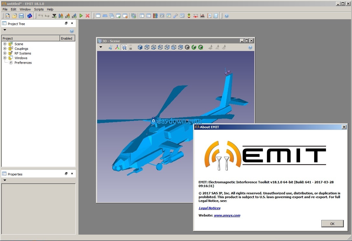This screenshot has width=352, height=241.
Task: Open the Edit menu
Action: point(13,9)
